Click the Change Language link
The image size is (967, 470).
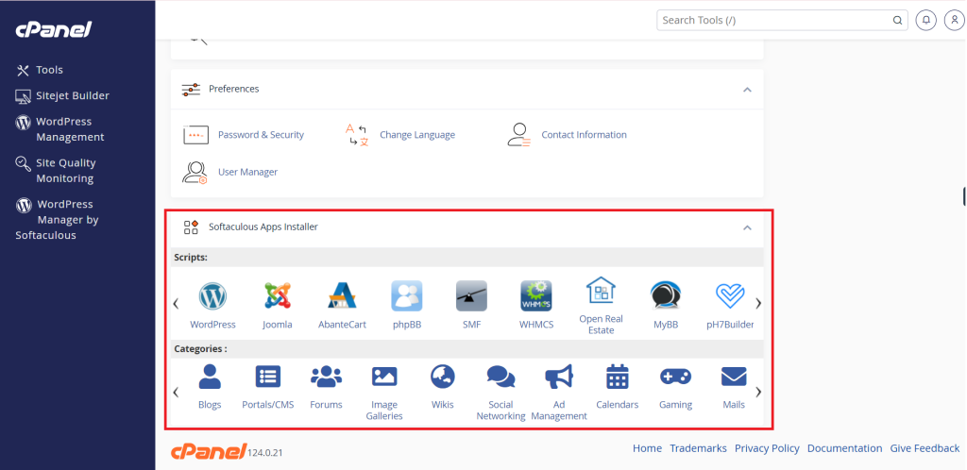coord(417,135)
